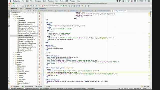Image resolution: width=160 pixels, height=90 pixels.
Task: Select users_controller.rb in the project tree
Action: (25, 49)
